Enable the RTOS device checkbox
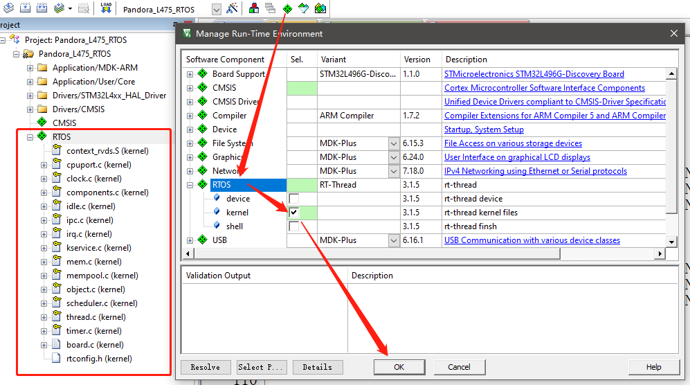This screenshot has height=385, width=690. click(x=294, y=199)
